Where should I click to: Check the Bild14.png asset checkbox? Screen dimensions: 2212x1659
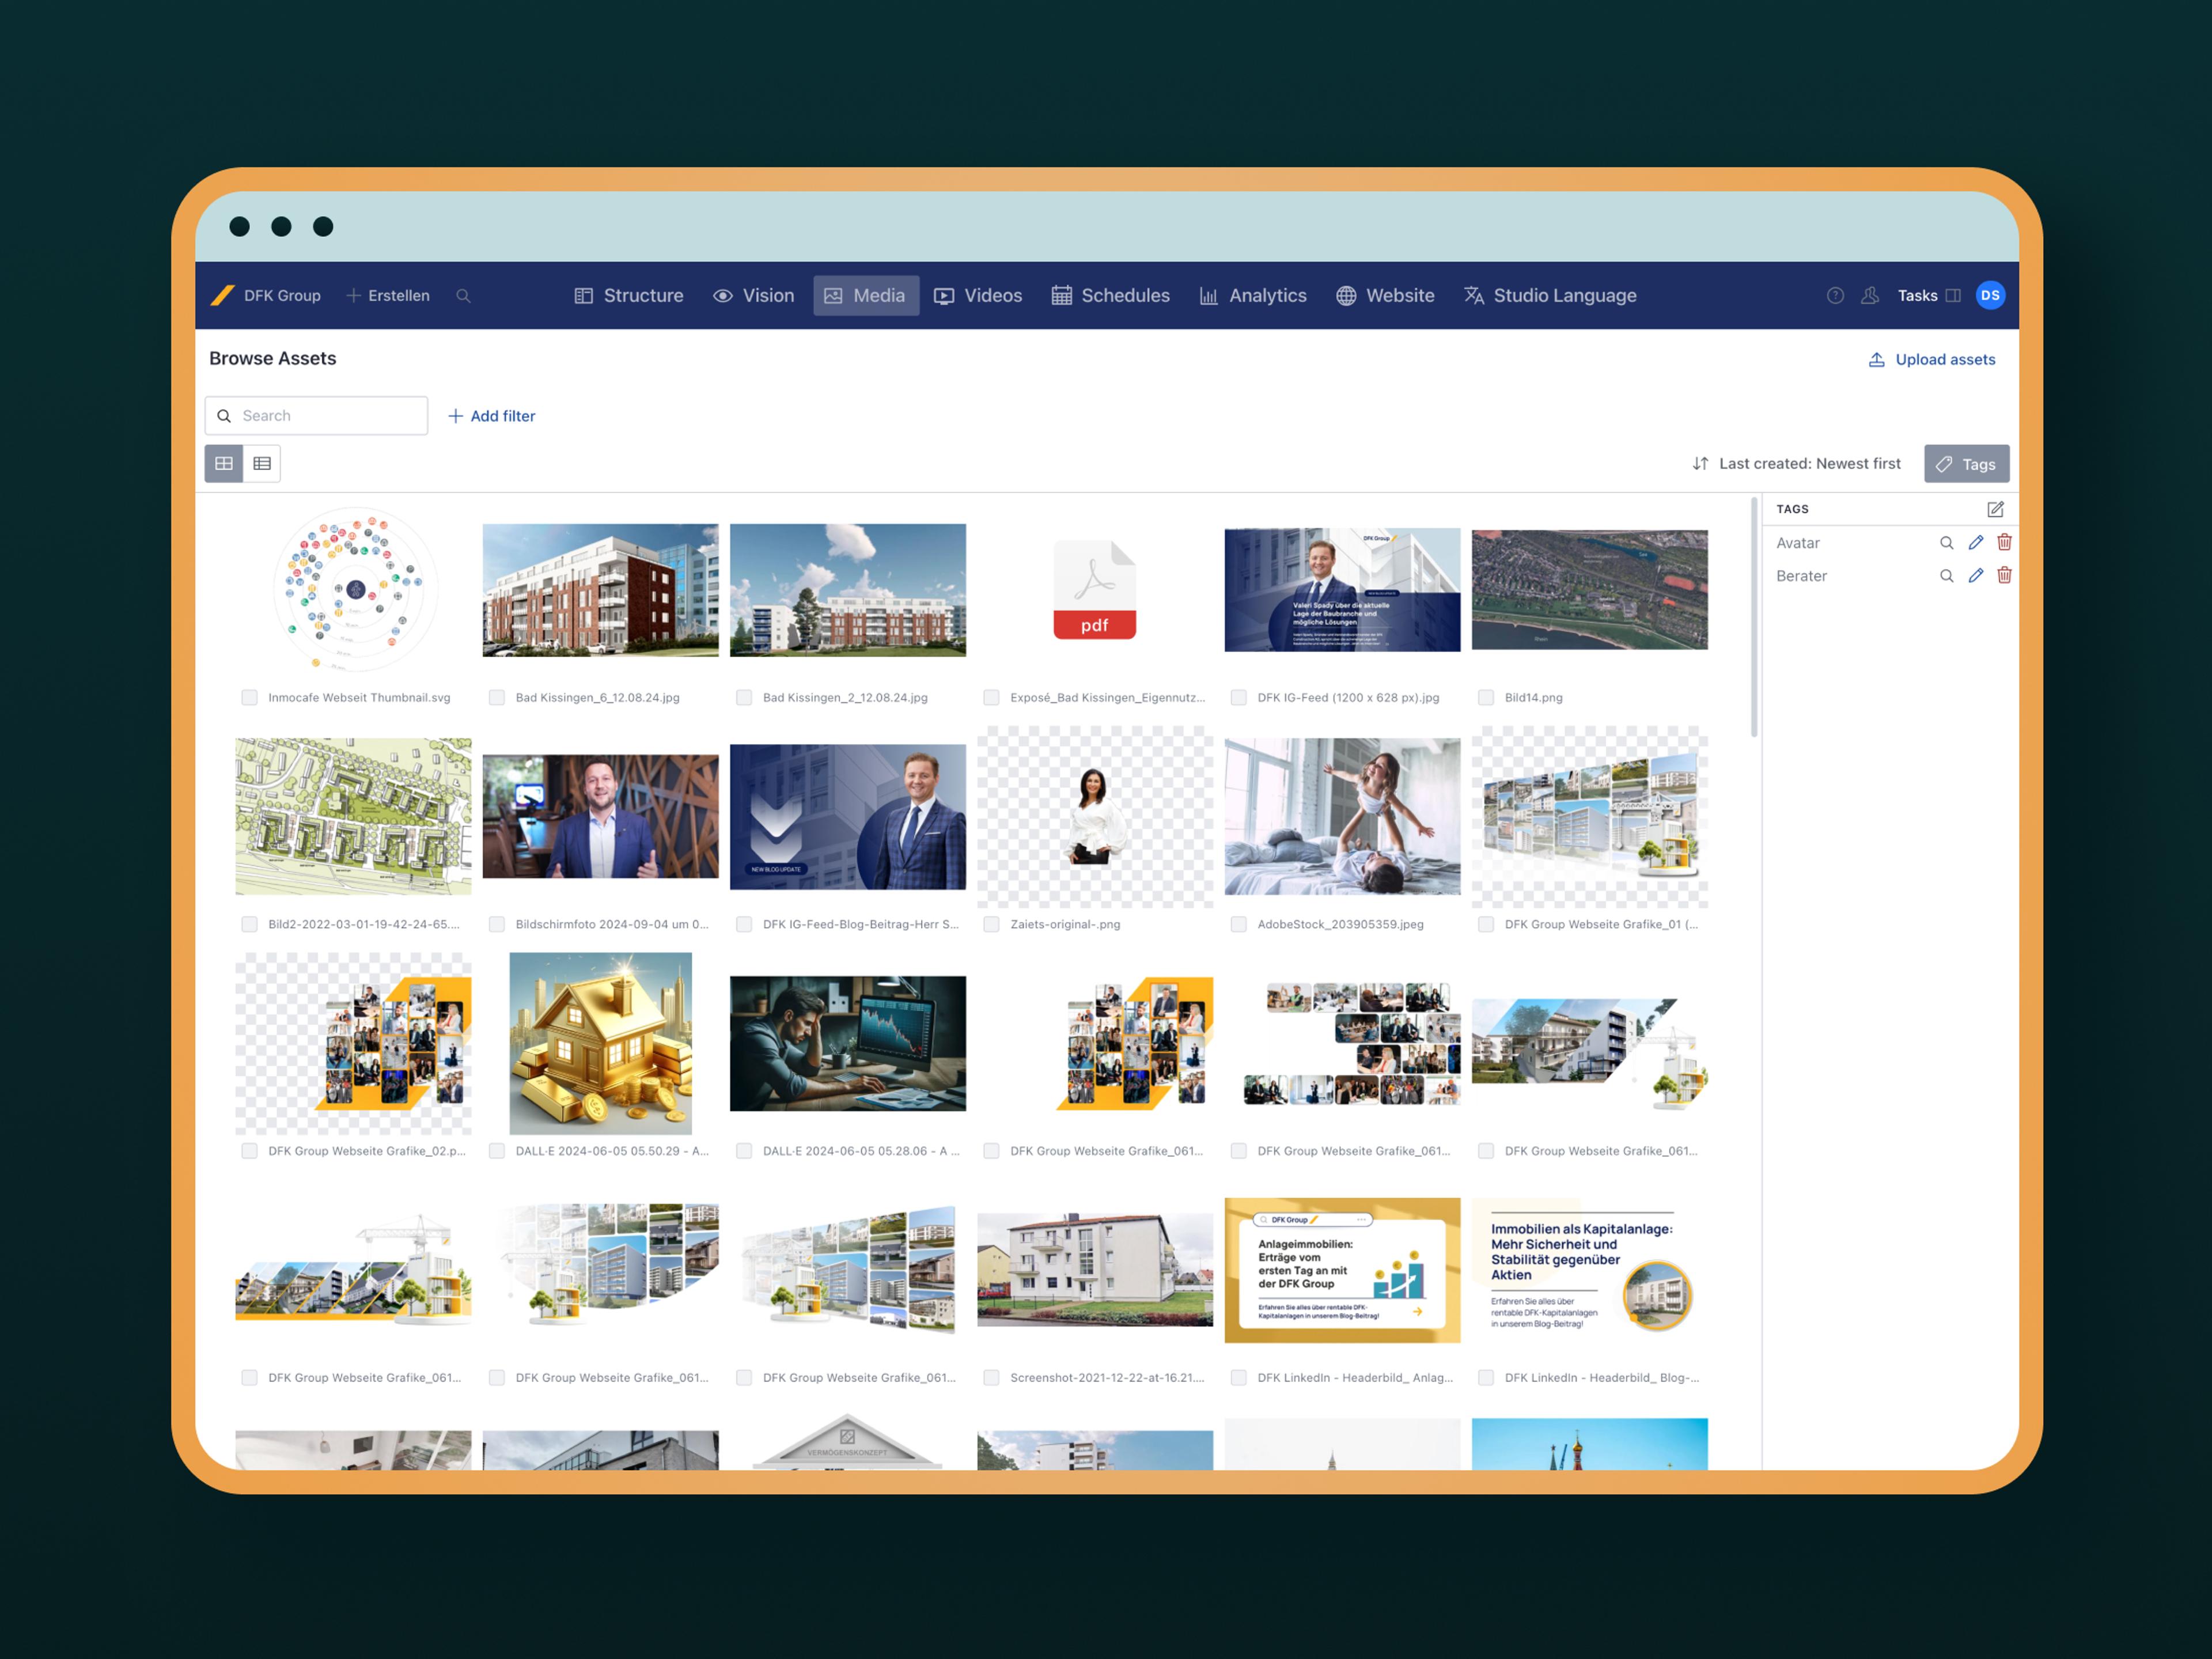[1486, 697]
